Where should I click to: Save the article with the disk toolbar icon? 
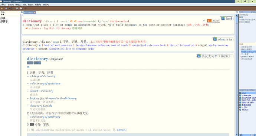coord(17,8)
